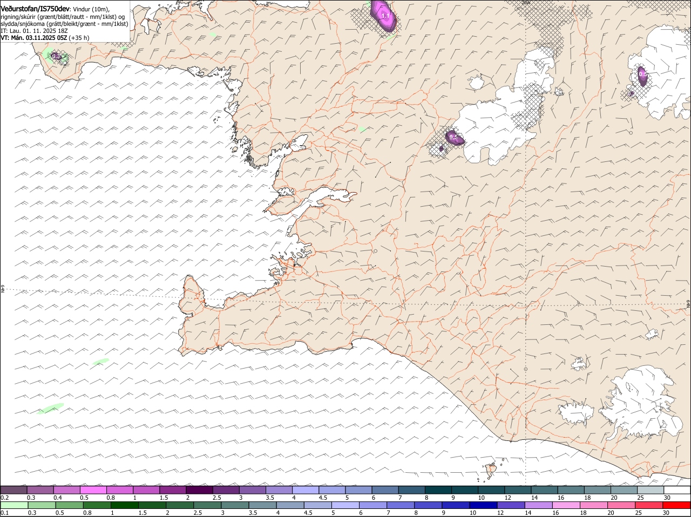Click upper legend swatch between 2 and 2.5
The width and height of the screenshot is (691, 517).
[x=200, y=489]
